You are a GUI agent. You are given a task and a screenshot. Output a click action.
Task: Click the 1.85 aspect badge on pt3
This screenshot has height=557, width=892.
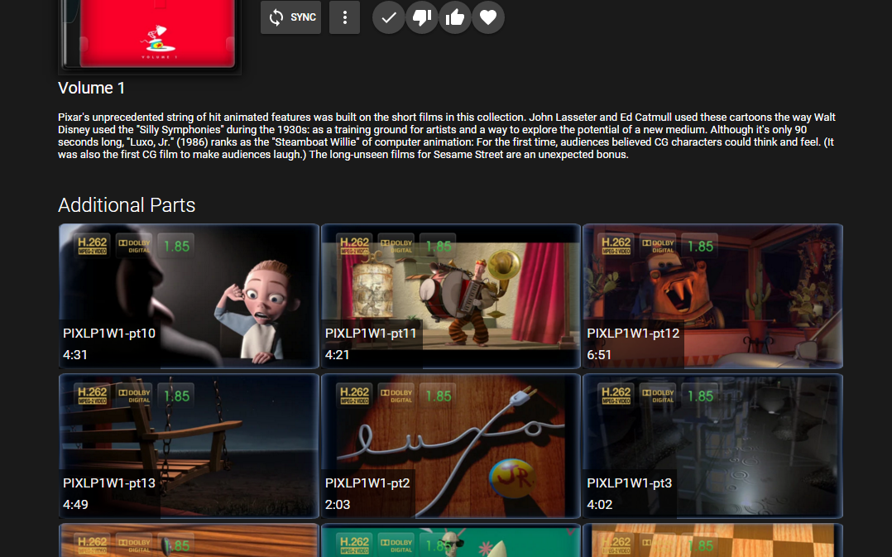tap(700, 396)
